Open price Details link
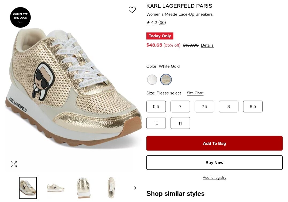Image resolution: width=288 pixels, height=202 pixels. [x=207, y=45]
